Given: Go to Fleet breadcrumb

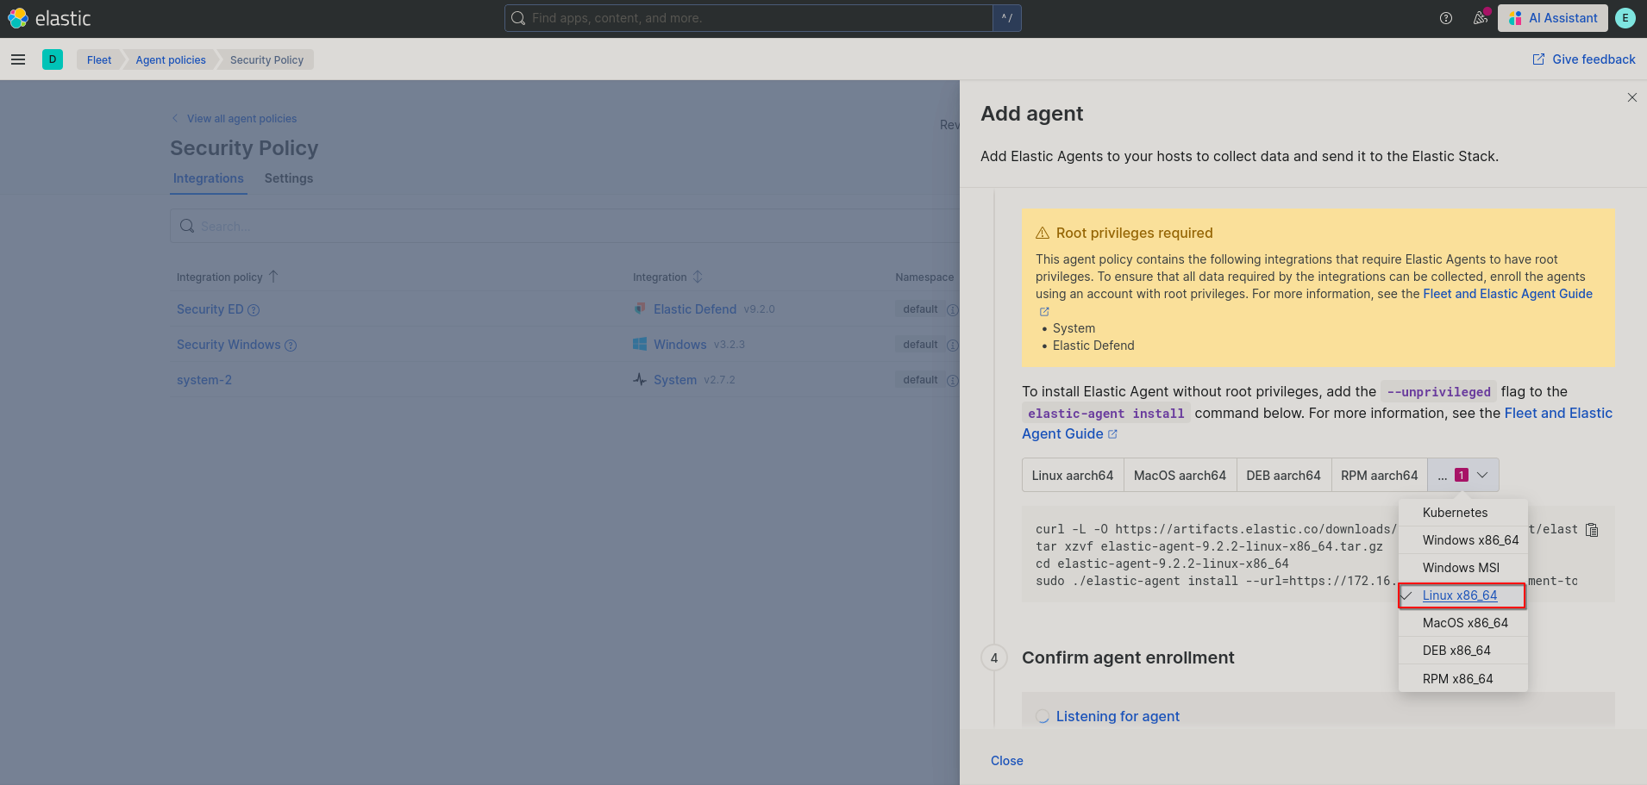Looking at the screenshot, I should pyautogui.click(x=99, y=60).
